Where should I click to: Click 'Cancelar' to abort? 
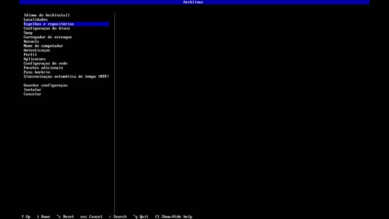32,94
